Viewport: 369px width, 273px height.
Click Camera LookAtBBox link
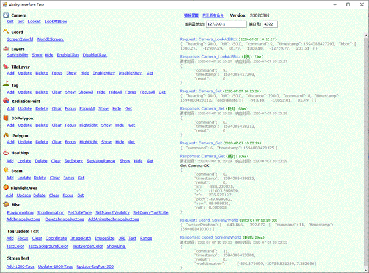[56, 21]
